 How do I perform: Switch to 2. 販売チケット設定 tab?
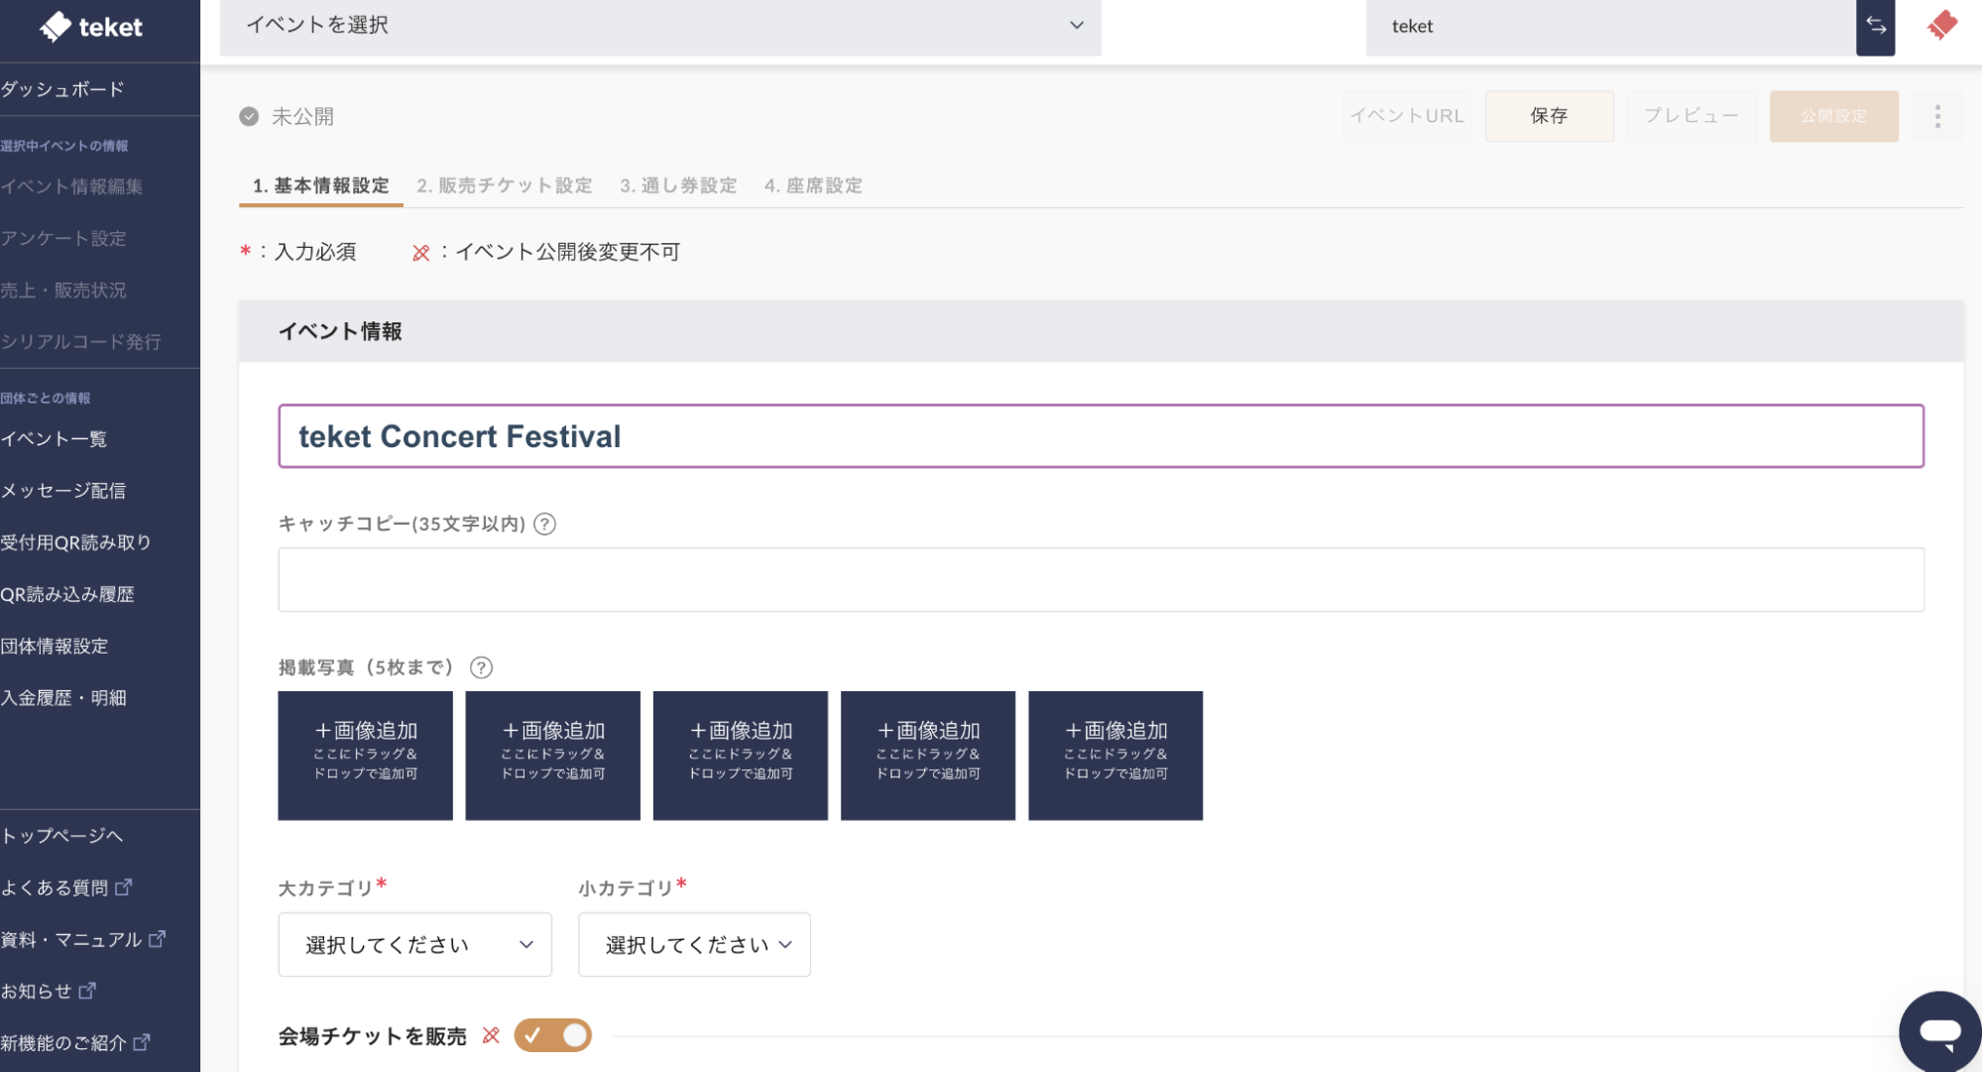click(504, 185)
